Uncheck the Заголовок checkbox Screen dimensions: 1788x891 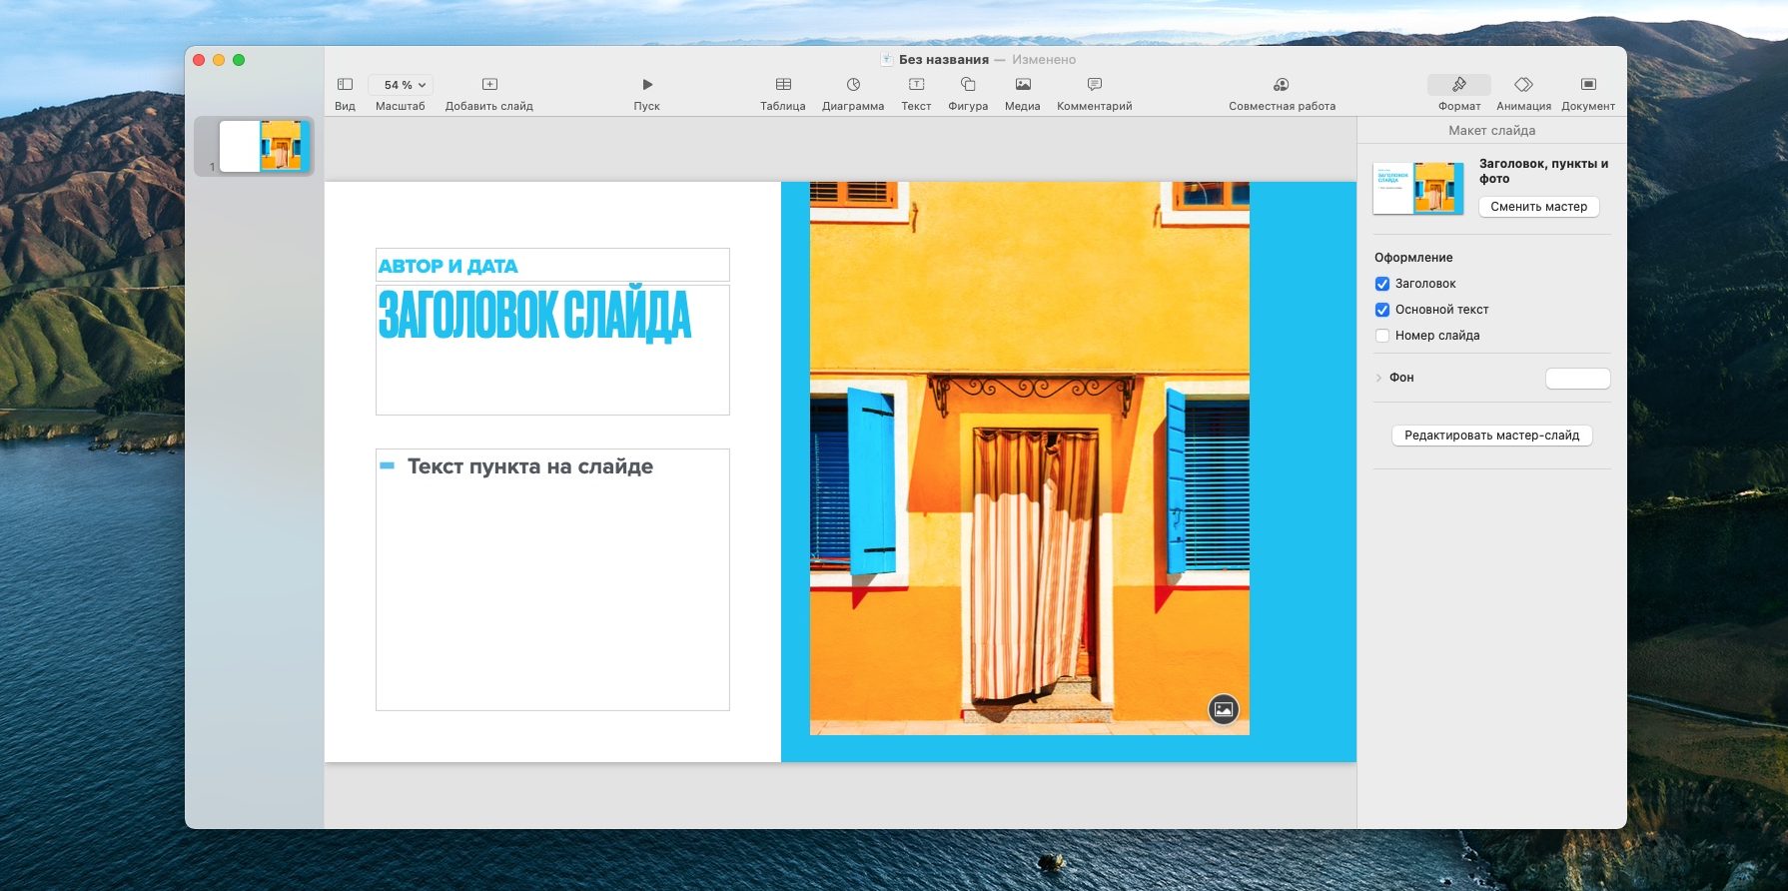click(1382, 284)
